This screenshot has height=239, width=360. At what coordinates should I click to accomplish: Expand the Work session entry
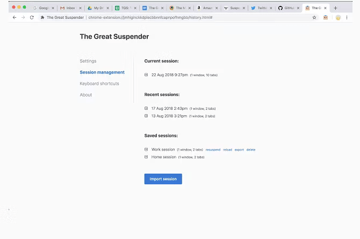click(146, 150)
